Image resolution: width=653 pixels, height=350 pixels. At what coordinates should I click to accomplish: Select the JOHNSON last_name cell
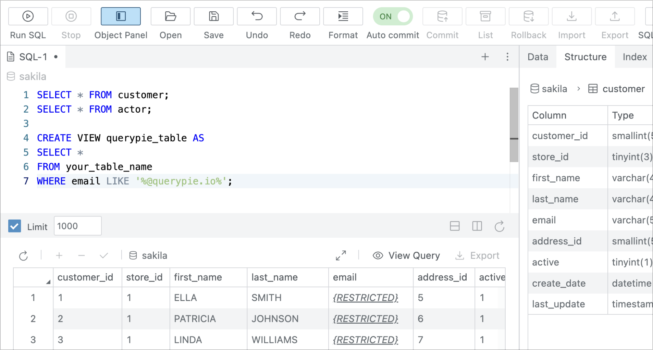pyautogui.click(x=288, y=319)
